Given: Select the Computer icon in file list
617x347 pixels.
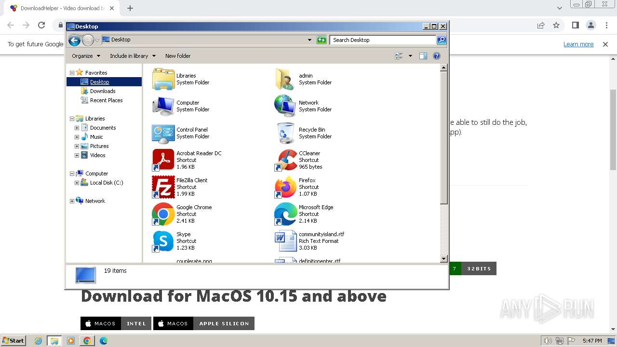Looking at the screenshot, I should tap(163, 106).
